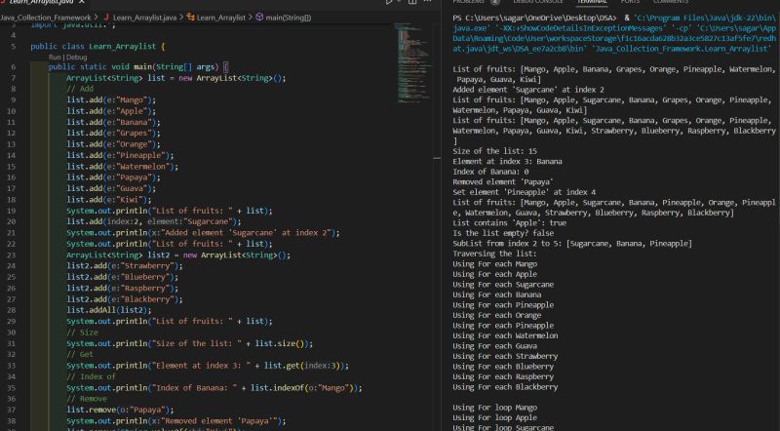This screenshot has width=780, height=431.
Task: Click the Java file icon in breadcrumbs
Action: click(x=106, y=17)
